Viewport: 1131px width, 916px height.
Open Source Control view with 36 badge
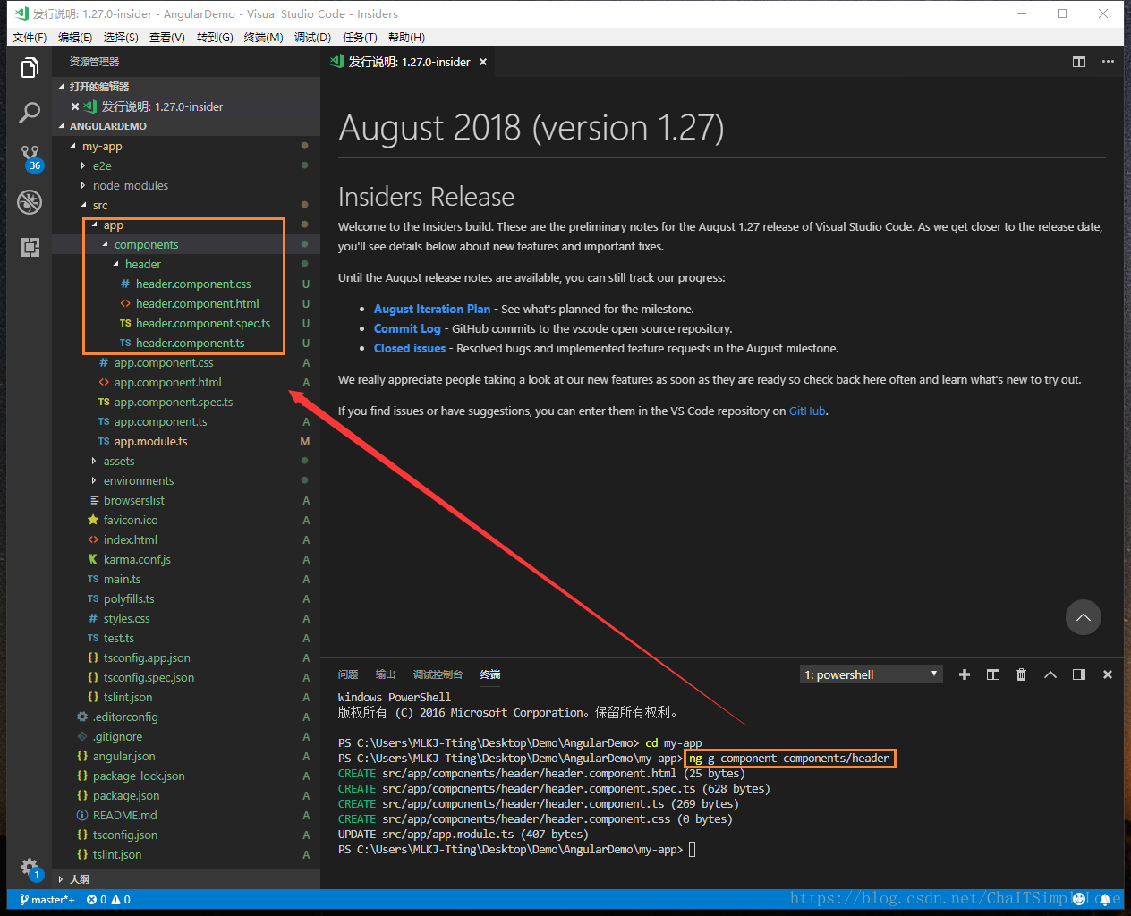pos(30,157)
